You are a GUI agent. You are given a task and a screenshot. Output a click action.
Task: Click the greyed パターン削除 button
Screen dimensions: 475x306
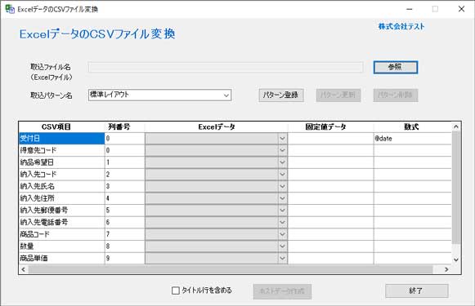pos(396,95)
